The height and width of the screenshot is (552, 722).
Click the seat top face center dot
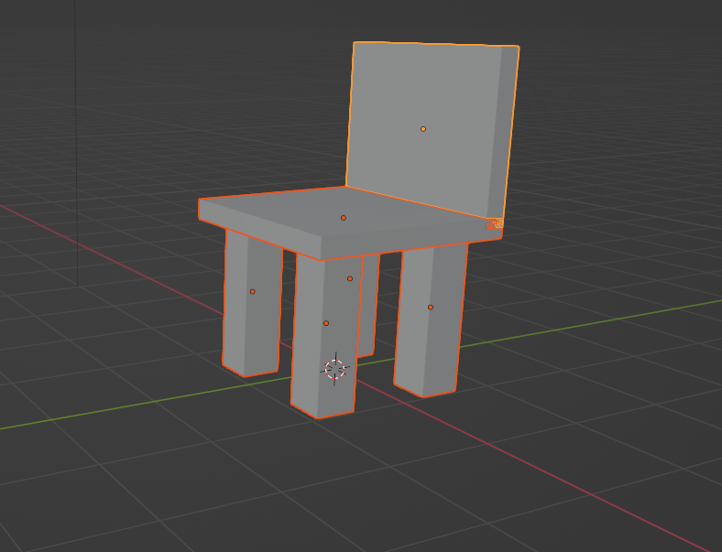(x=343, y=218)
